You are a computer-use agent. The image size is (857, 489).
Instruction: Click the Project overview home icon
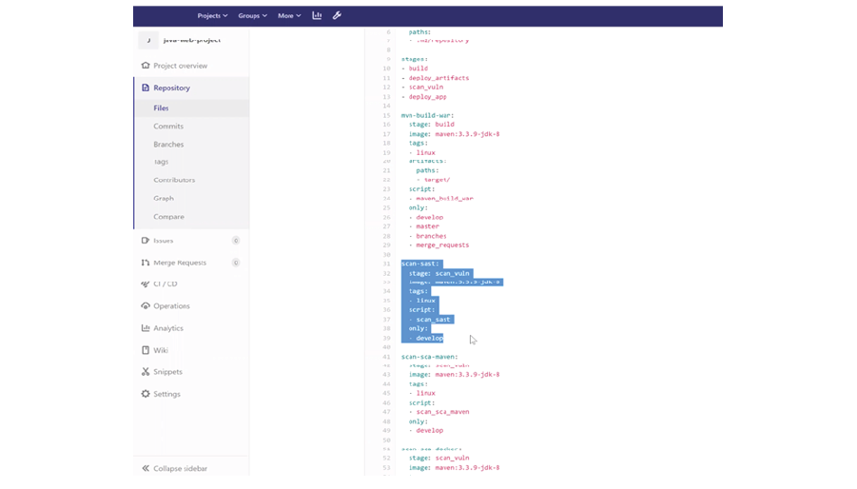pyautogui.click(x=146, y=66)
